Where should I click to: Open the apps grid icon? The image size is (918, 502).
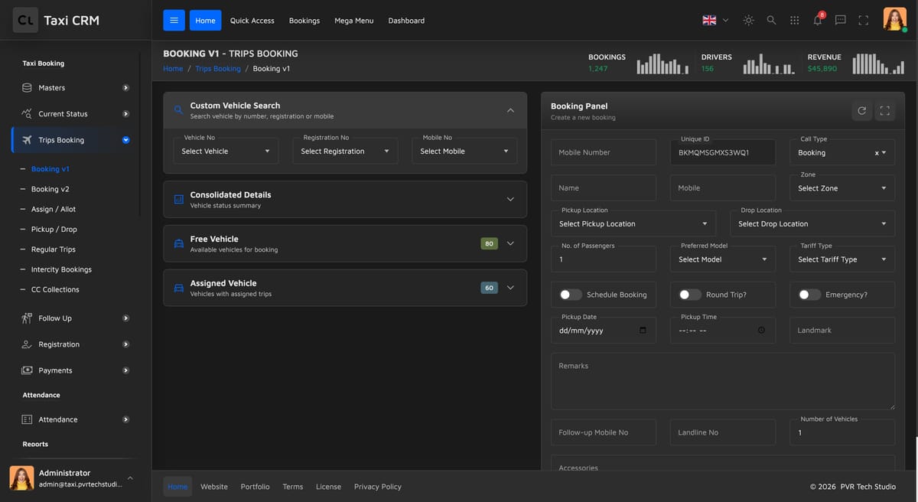[794, 21]
